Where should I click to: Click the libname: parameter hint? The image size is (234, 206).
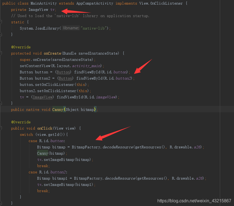click(71, 28)
